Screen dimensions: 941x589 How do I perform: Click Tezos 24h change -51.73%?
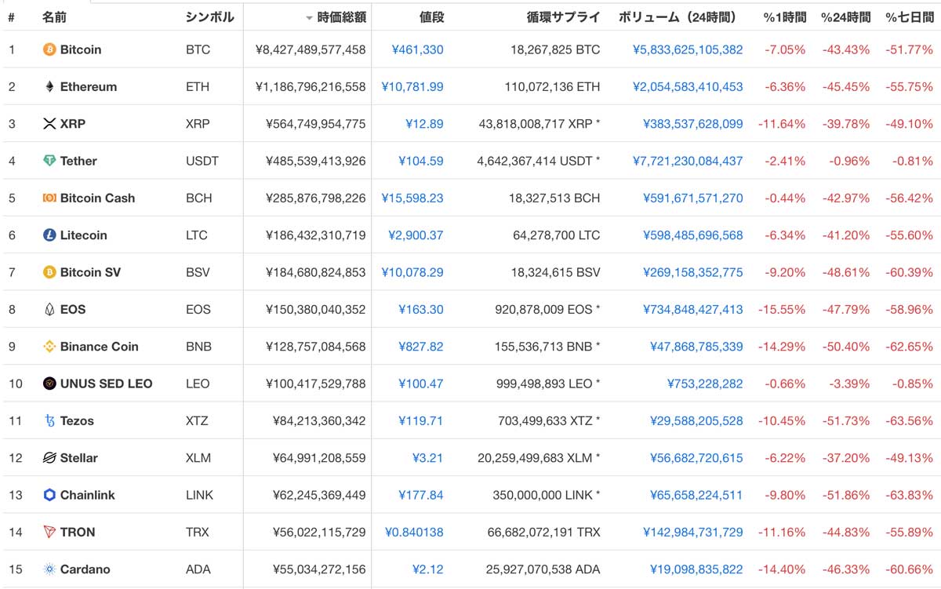(846, 421)
